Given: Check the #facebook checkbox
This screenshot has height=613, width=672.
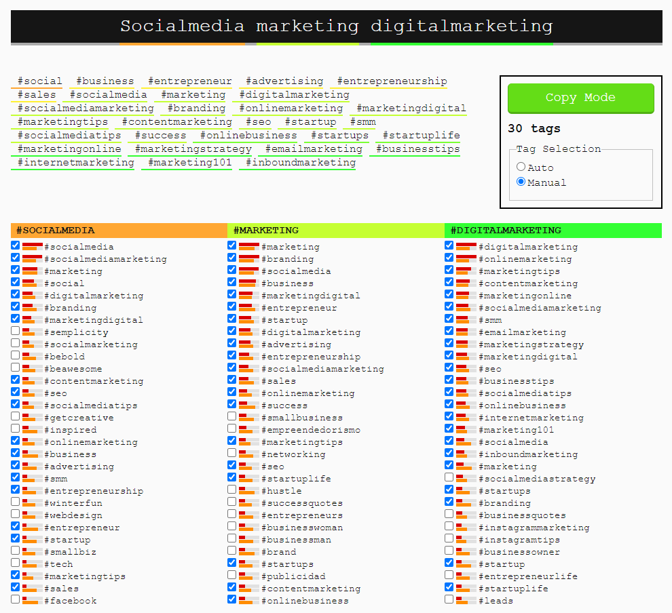Looking at the screenshot, I should tap(16, 599).
